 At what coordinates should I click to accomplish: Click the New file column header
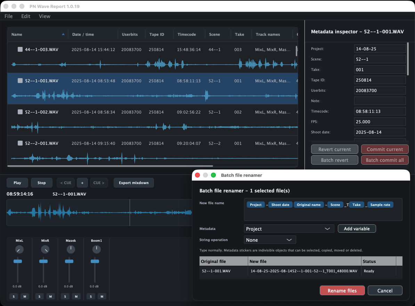point(304,261)
